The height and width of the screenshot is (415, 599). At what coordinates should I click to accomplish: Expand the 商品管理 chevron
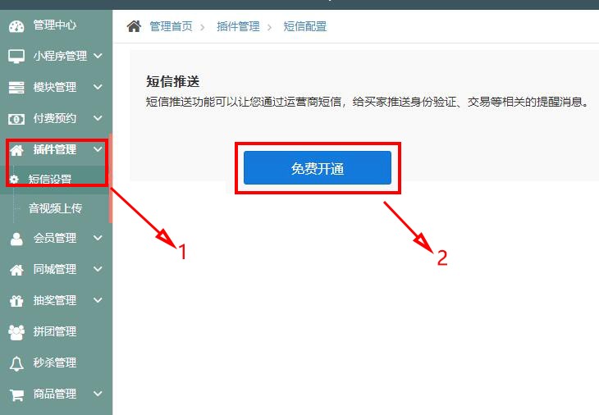[x=98, y=394]
